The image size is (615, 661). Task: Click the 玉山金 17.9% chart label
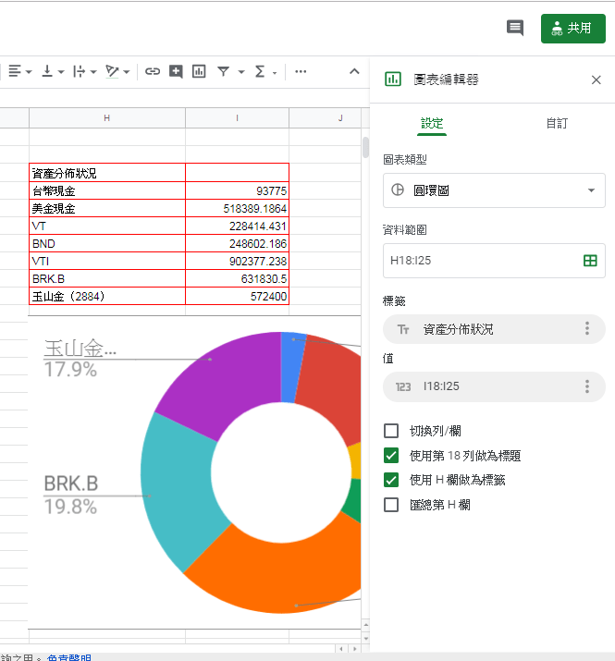point(80,360)
